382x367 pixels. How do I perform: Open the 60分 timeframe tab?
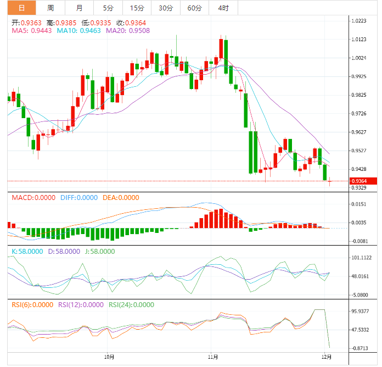click(194, 8)
